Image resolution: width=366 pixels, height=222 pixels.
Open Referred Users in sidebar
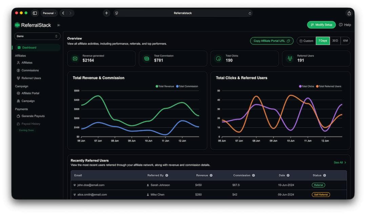coord(29,78)
